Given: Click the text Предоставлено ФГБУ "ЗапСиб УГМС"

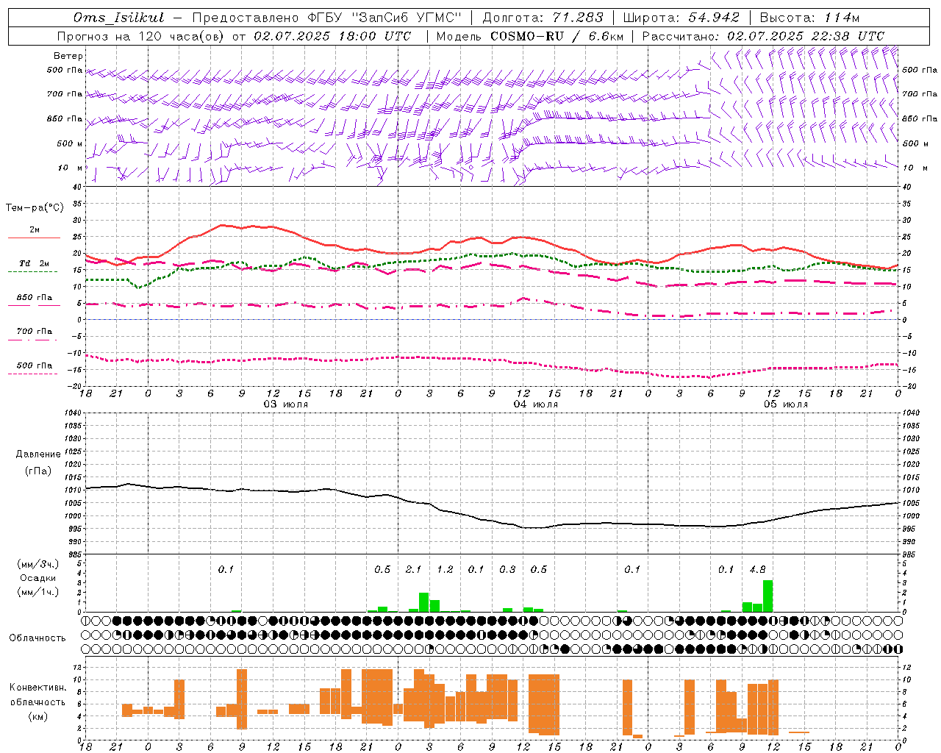Looking at the screenshot, I should (326, 18).
